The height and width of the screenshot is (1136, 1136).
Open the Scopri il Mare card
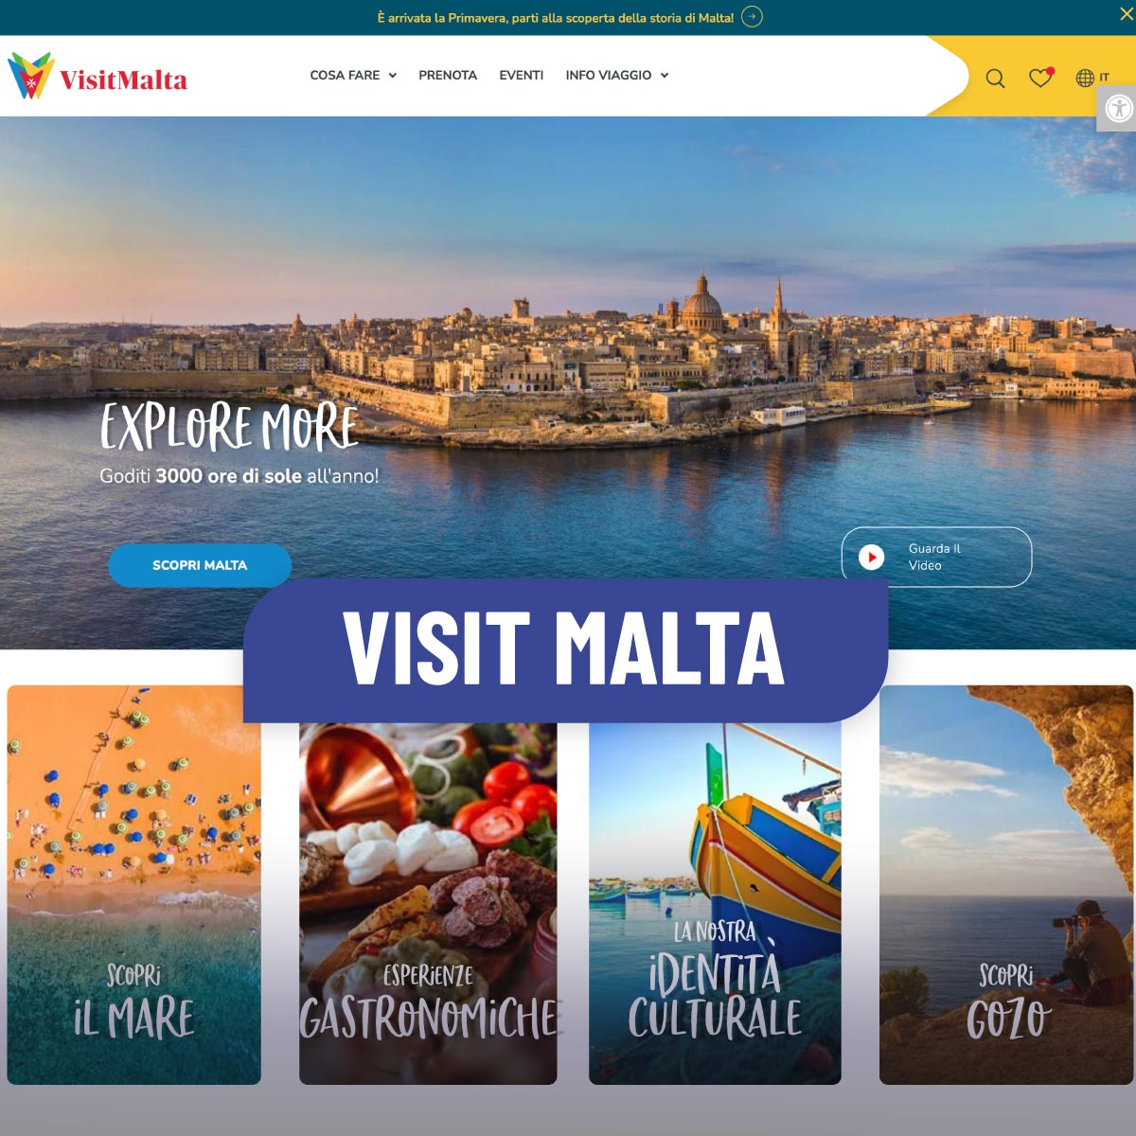134,885
